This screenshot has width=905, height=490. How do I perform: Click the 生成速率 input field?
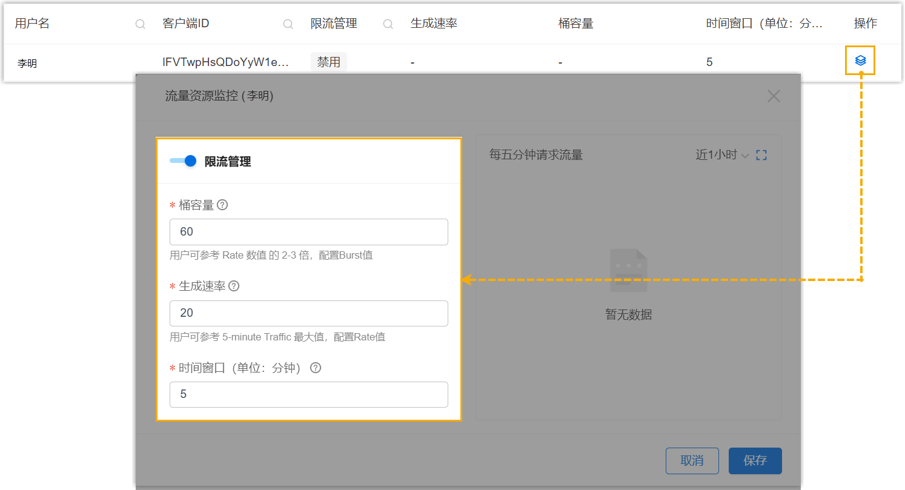click(308, 313)
